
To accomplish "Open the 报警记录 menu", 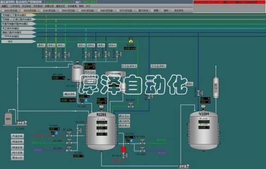I will tap(49, 6).
